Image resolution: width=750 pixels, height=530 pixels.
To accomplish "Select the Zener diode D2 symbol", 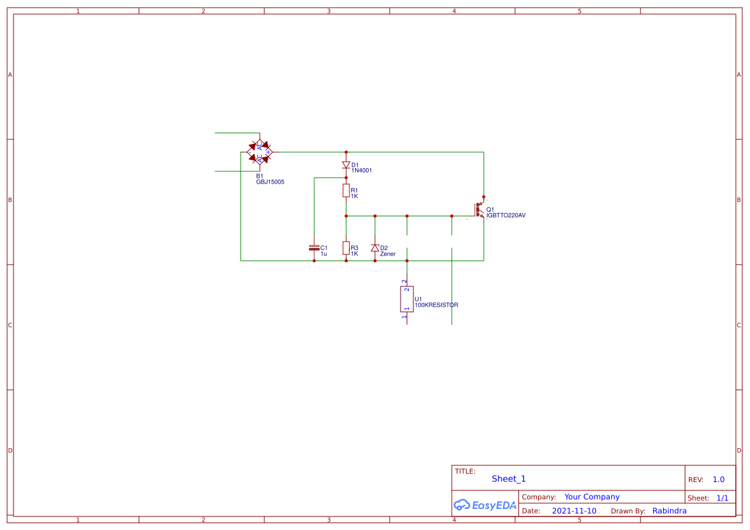I will [x=374, y=249].
